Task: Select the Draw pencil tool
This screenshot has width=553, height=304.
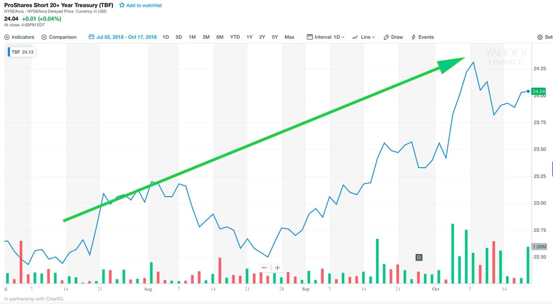Action: coord(387,37)
